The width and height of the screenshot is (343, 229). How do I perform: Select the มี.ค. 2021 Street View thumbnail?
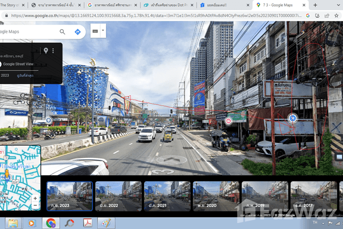167,196
